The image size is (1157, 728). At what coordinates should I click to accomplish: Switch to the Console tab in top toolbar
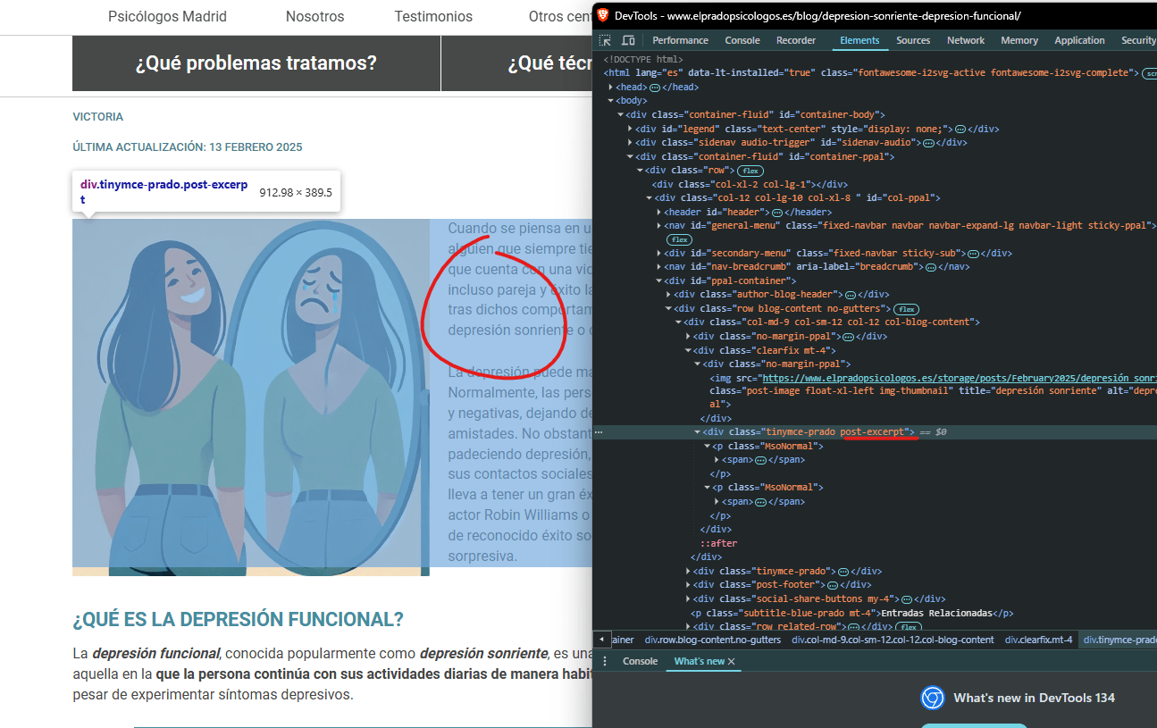click(742, 40)
